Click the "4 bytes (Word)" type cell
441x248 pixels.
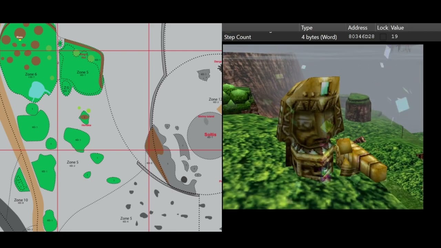319,37
